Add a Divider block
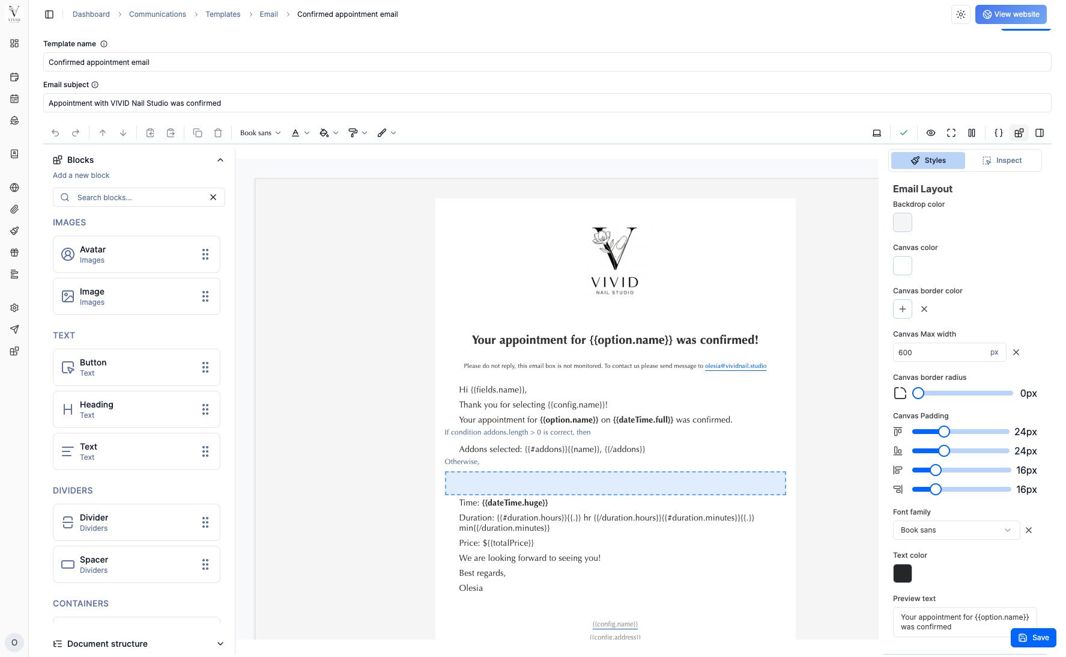1066x657 pixels. coord(136,522)
